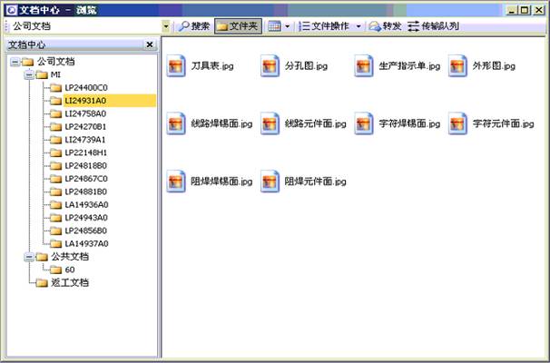
Task: Click the 搜索 search toolbar button
Action: (x=194, y=26)
